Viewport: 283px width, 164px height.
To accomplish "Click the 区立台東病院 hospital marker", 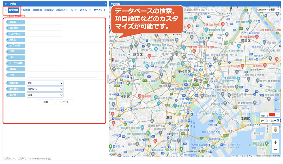I will point(223,24).
